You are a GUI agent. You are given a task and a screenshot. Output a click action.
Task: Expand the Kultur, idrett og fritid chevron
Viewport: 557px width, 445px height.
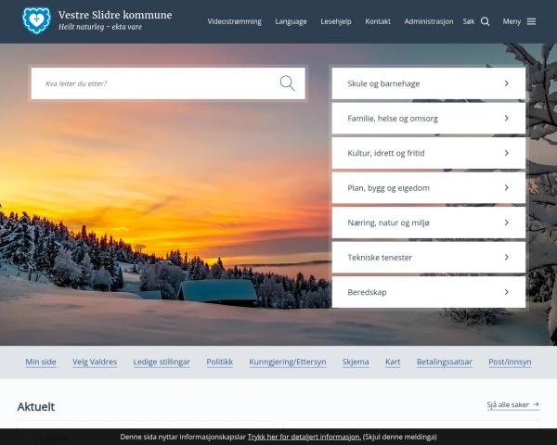point(506,153)
